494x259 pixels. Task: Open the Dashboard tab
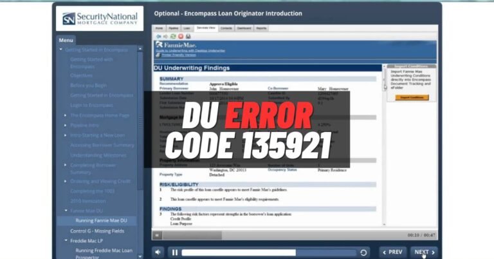coord(244,28)
